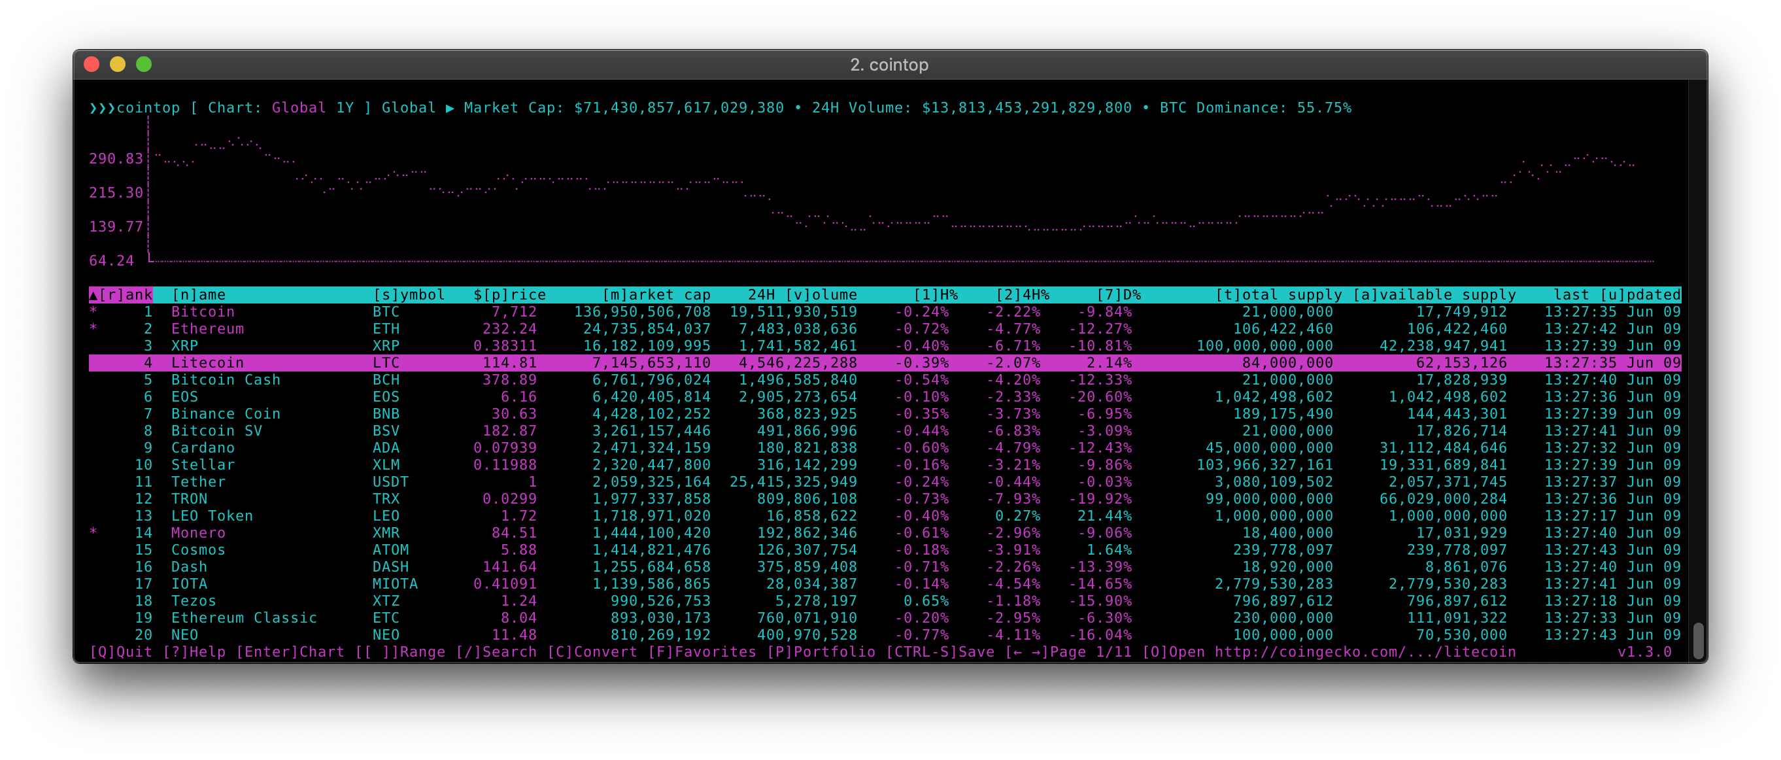1781x760 pixels.
Task: Sort by [2]4H% column header
Action: pos(1022,294)
